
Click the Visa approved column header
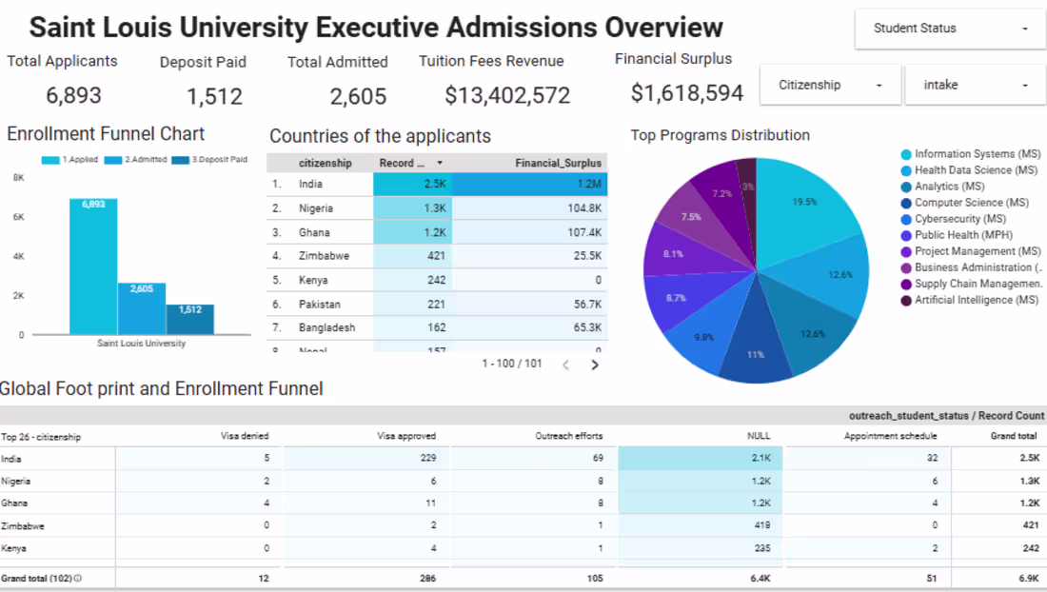coord(406,436)
